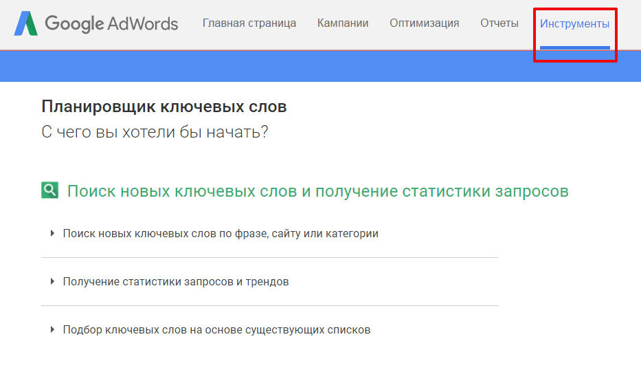Click 'Поиск новых ключевых слов по фразе, сайту или категории'
Image resolution: width=641 pixels, height=383 pixels.
pyautogui.click(x=221, y=234)
